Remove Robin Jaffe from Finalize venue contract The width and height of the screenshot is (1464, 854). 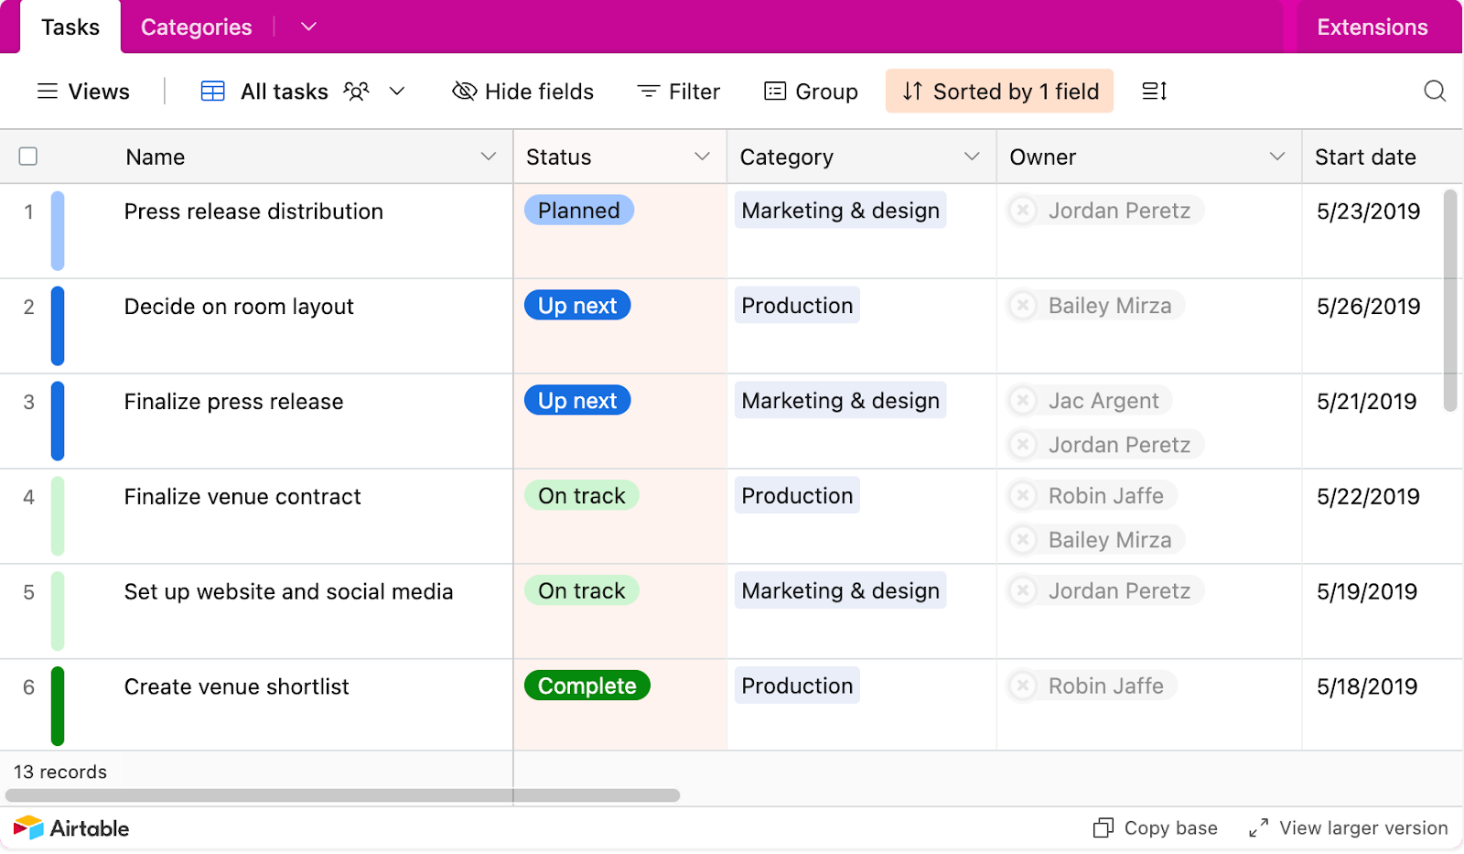1023,496
